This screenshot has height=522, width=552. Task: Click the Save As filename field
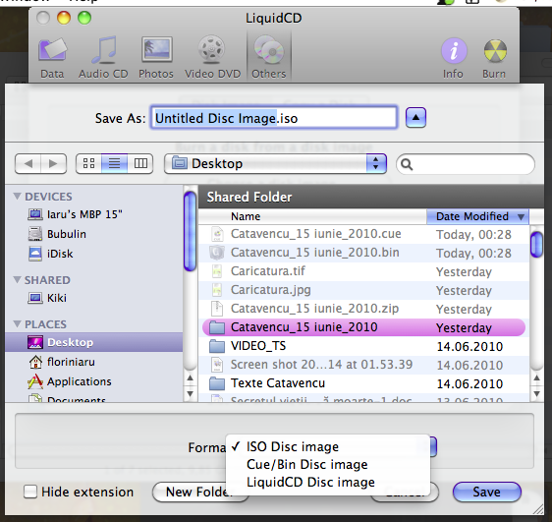pyautogui.click(x=274, y=118)
